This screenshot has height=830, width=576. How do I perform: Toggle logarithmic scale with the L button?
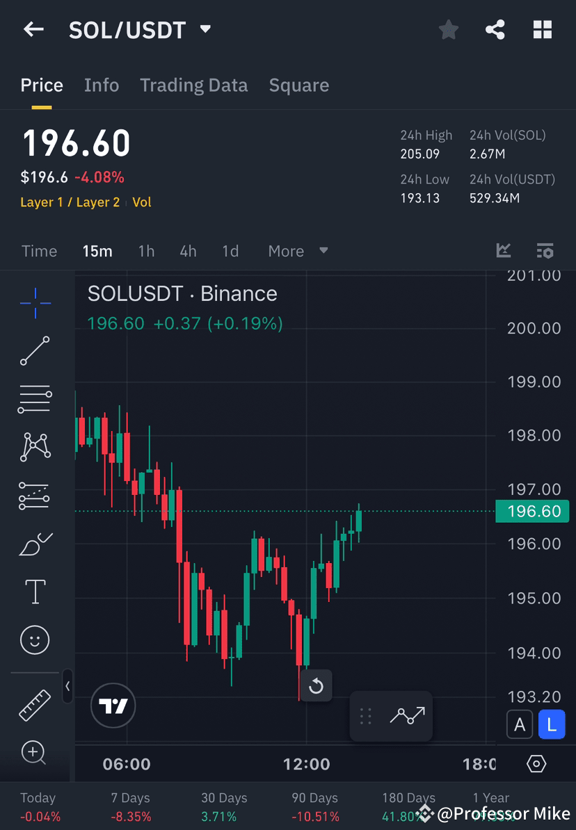(x=552, y=724)
